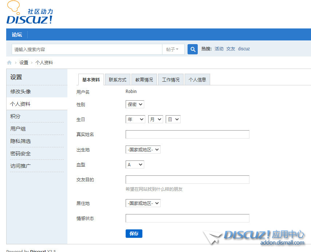Open the 年 birth year dropdown
The width and height of the screenshot is (311, 252).
[135, 119]
